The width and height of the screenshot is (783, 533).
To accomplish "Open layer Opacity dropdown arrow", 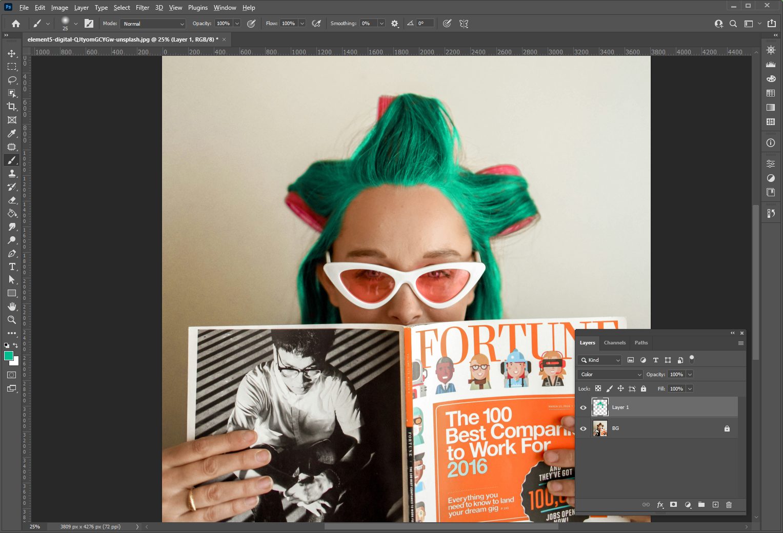I will click(x=690, y=375).
